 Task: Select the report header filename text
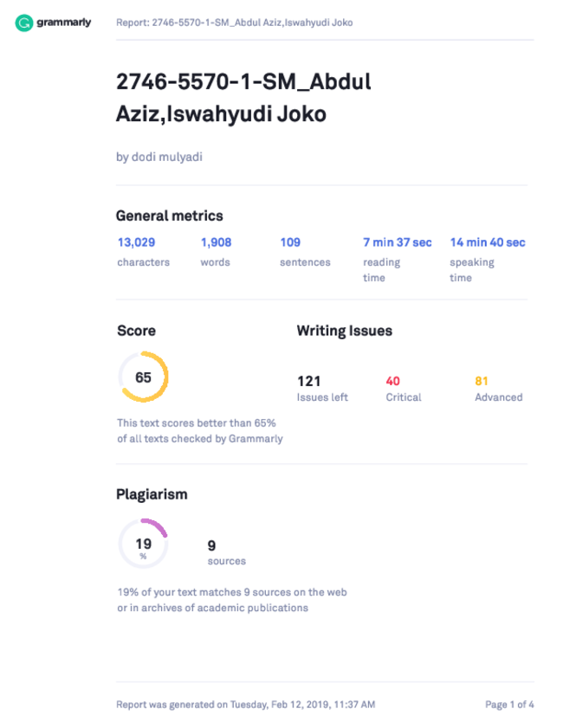point(234,23)
